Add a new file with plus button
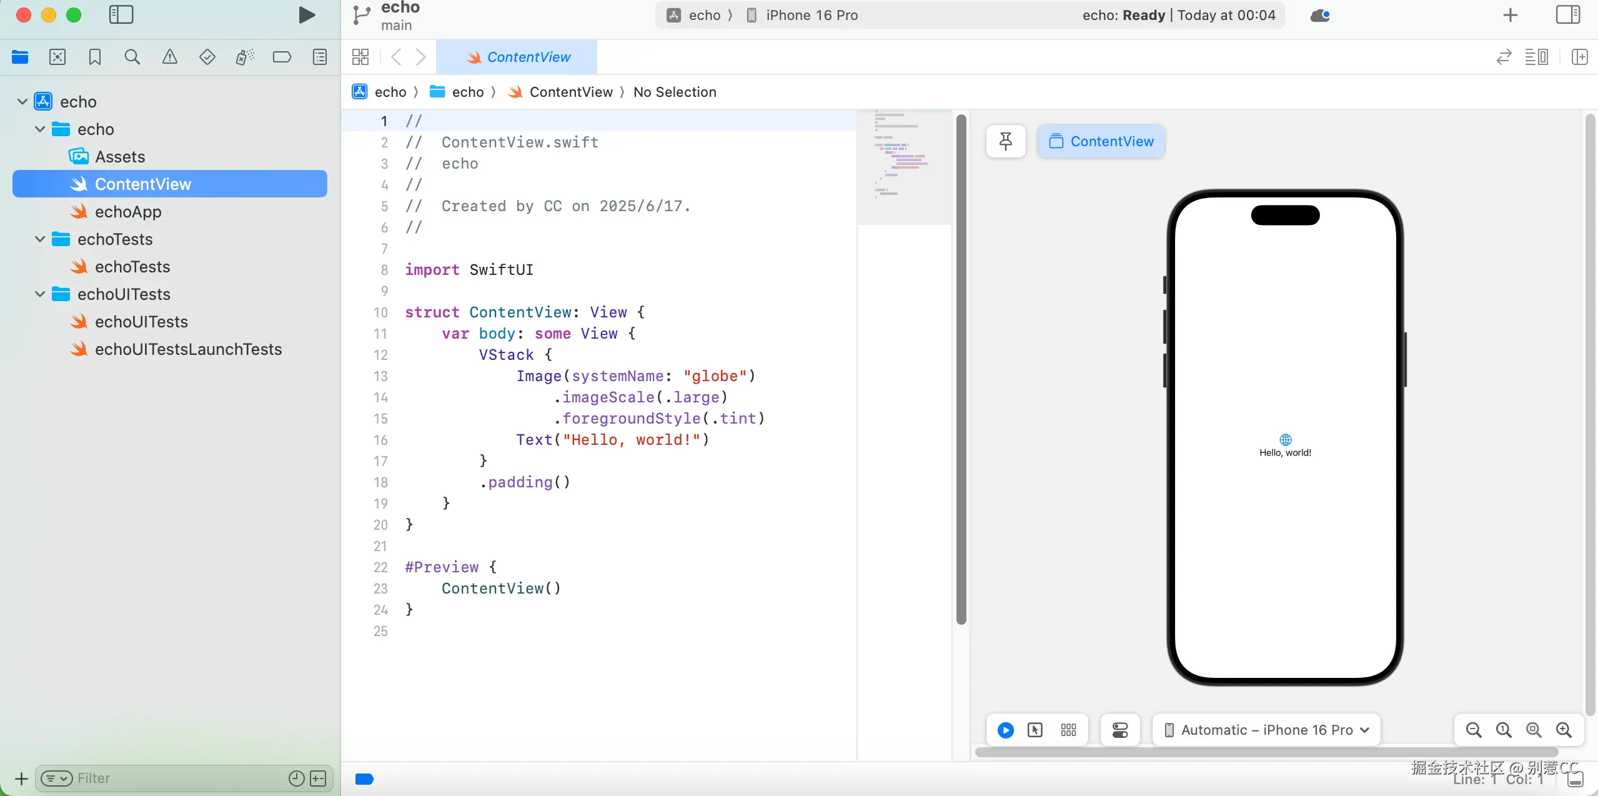The image size is (1598, 796). [x=21, y=778]
